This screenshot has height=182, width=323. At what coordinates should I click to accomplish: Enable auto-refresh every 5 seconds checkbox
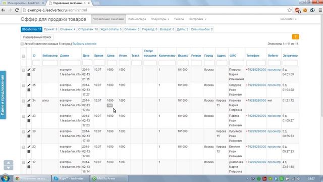click(x=22, y=44)
